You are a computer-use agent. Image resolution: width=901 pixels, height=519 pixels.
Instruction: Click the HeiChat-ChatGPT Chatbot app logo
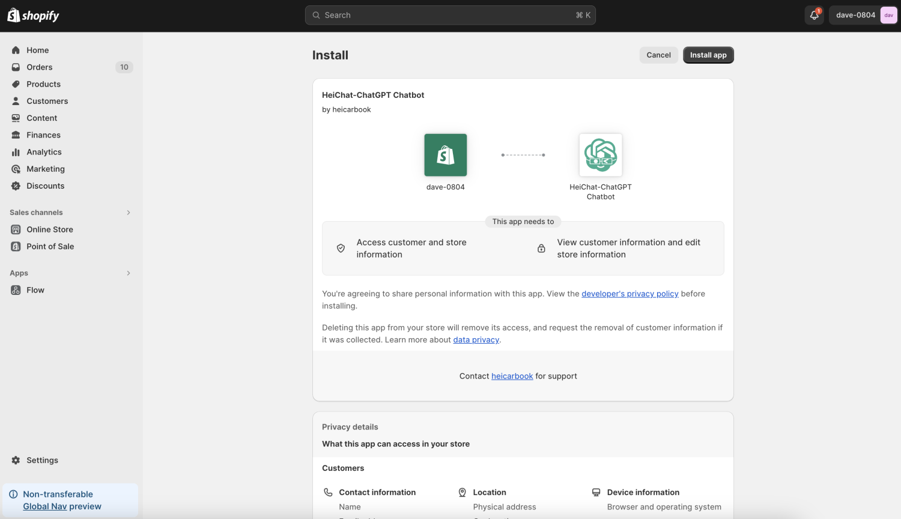pyautogui.click(x=600, y=155)
